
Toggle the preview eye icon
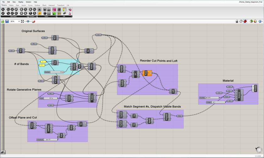coord(28,21)
